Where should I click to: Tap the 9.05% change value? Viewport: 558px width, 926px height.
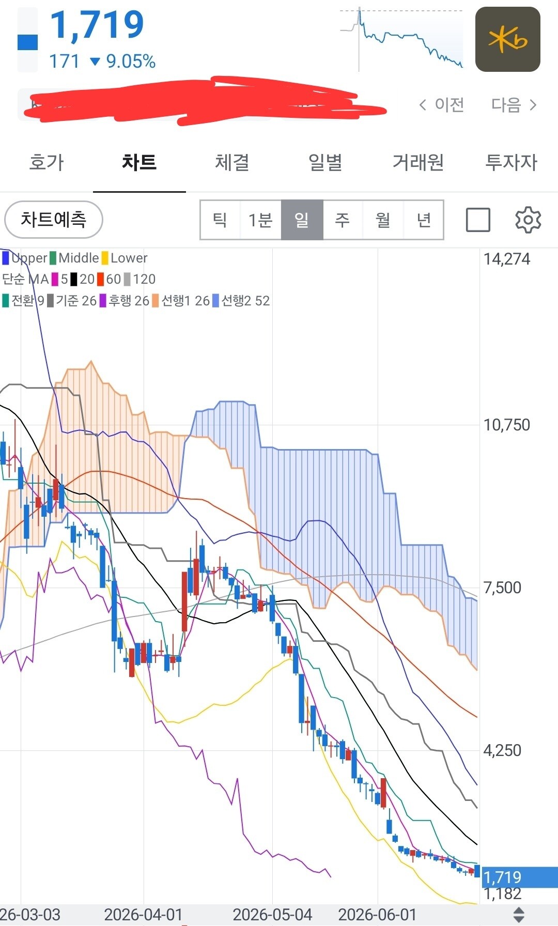[x=131, y=61]
